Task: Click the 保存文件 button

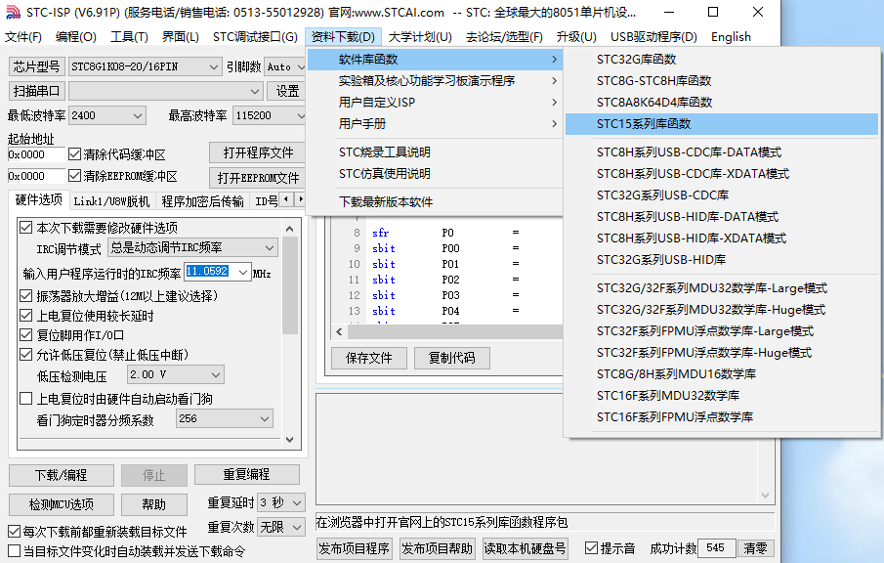Action: coord(368,358)
